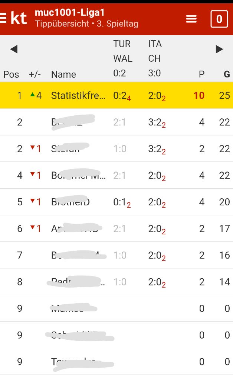Open the right hamburger menu icon
This screenshot has width=233, height=381.
191,19
